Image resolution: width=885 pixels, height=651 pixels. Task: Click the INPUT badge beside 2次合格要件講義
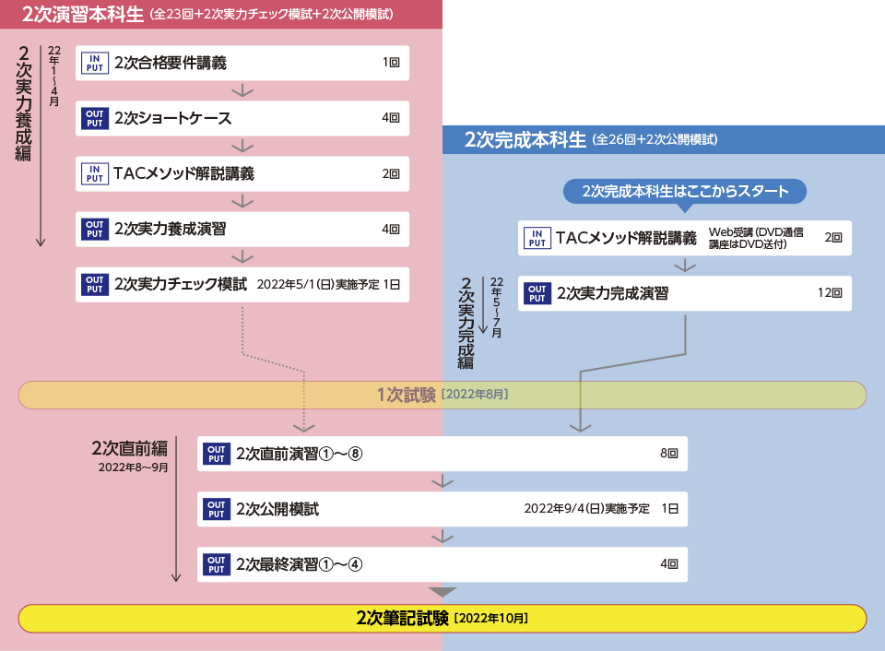94,64
